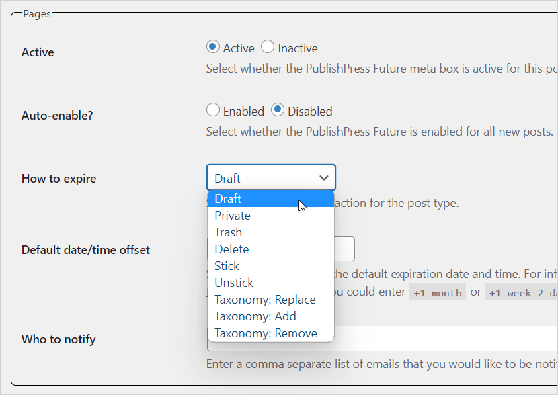
Task: Select the Inactive radio button
Action: (x=268, y=47)
